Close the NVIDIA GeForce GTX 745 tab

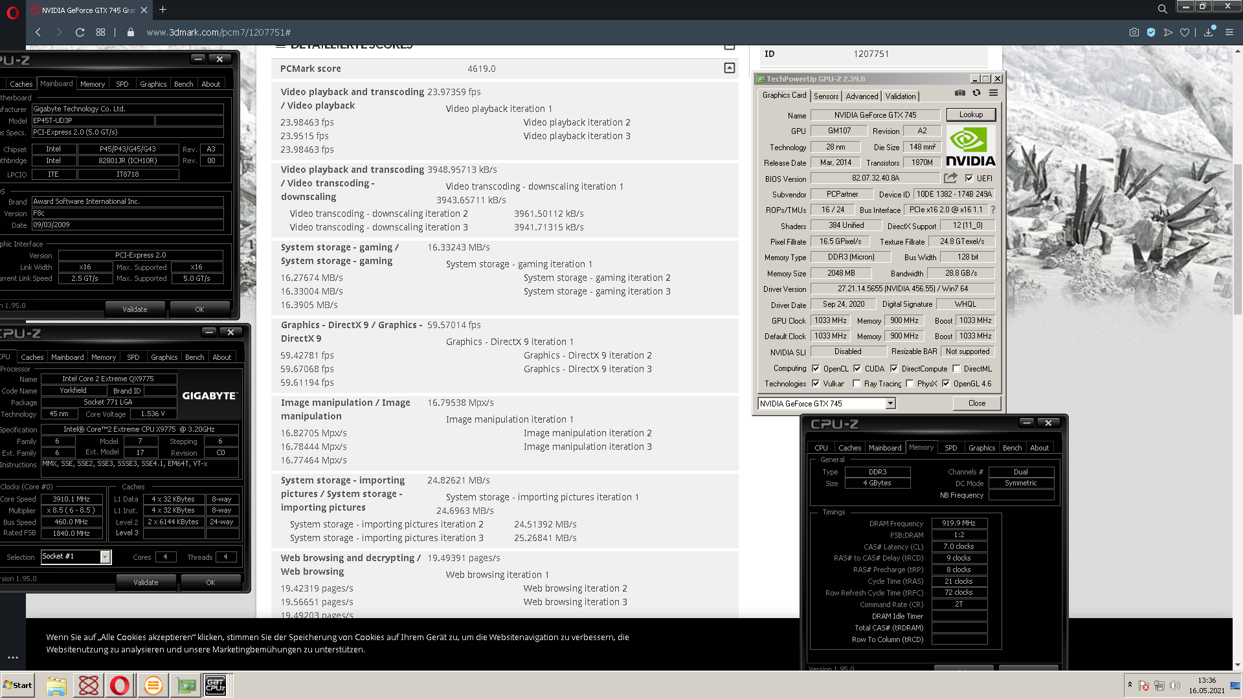[144, 10]
